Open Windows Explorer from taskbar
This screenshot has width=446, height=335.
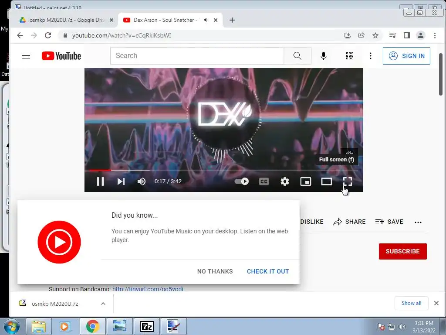pyautogui.click(x=39, y=326)
